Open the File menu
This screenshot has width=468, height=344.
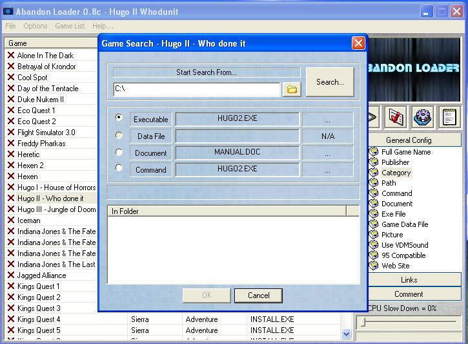pyautogui.click(x=10, y=26)
